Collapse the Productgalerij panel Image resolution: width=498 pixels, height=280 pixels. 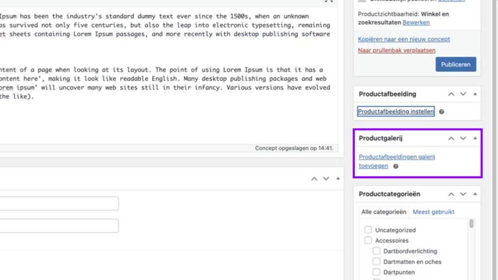[475, 139]
